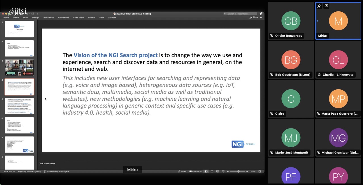Viewport: 363px width, 185px height.
Task: Click the NGI Search logo on slide
Action: (x=243, y=144)
